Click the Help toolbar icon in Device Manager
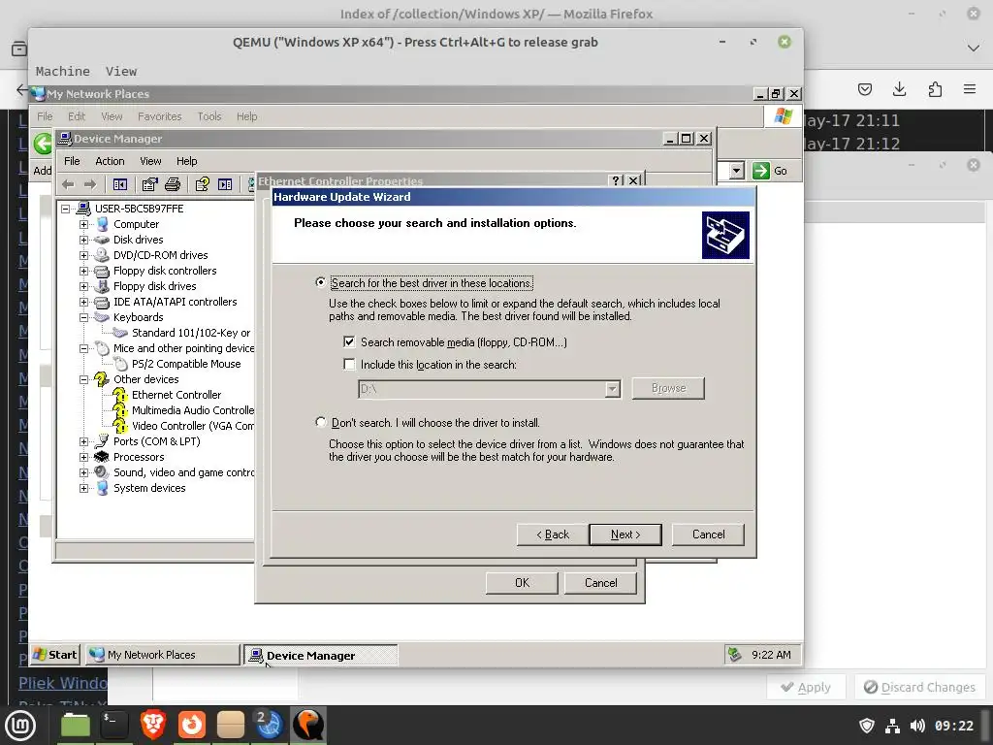This screenshot has width=993, height=745. coord(202,184)
